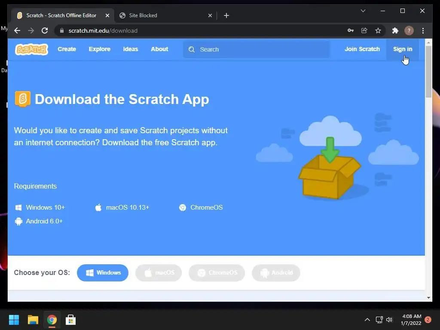
Task: Choose Android as your OS
Action: (x=276, y=273)
